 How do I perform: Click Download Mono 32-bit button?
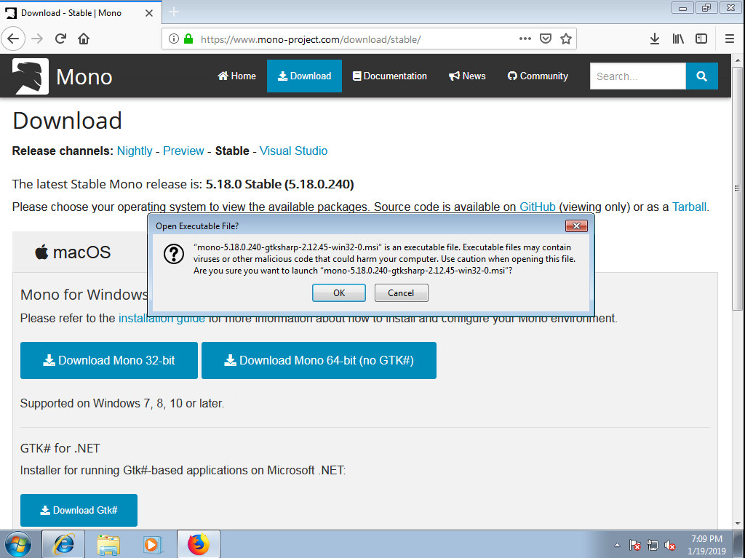point(109,360)
